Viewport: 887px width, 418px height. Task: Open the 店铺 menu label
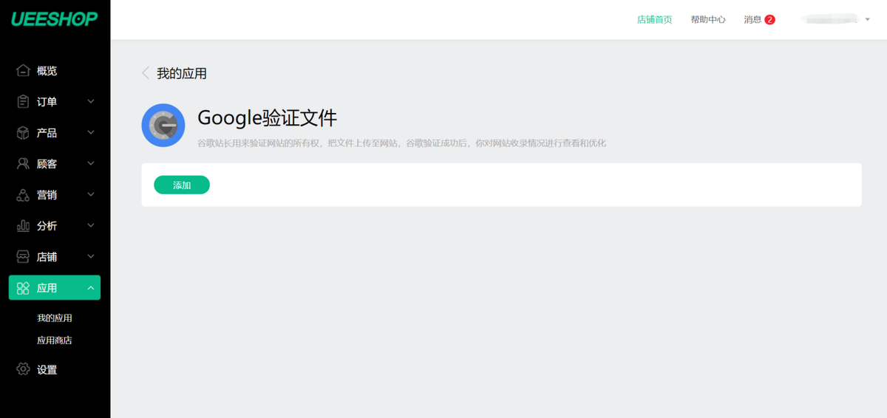pos(47,257)
